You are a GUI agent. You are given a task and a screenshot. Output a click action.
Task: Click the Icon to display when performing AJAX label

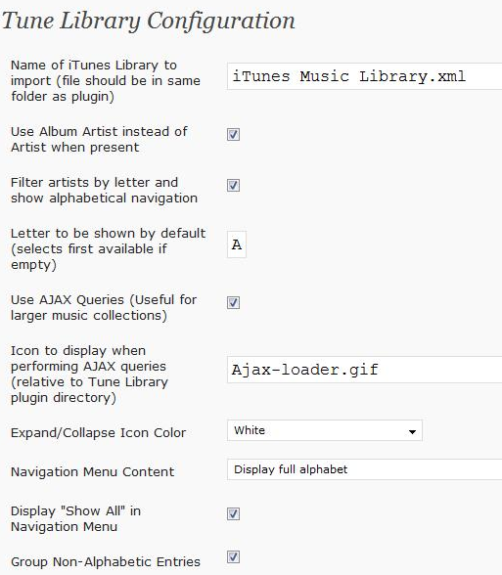(89, 374)
